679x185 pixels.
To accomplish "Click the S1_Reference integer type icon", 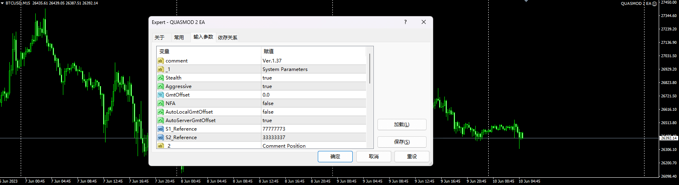I will [160, 129].
